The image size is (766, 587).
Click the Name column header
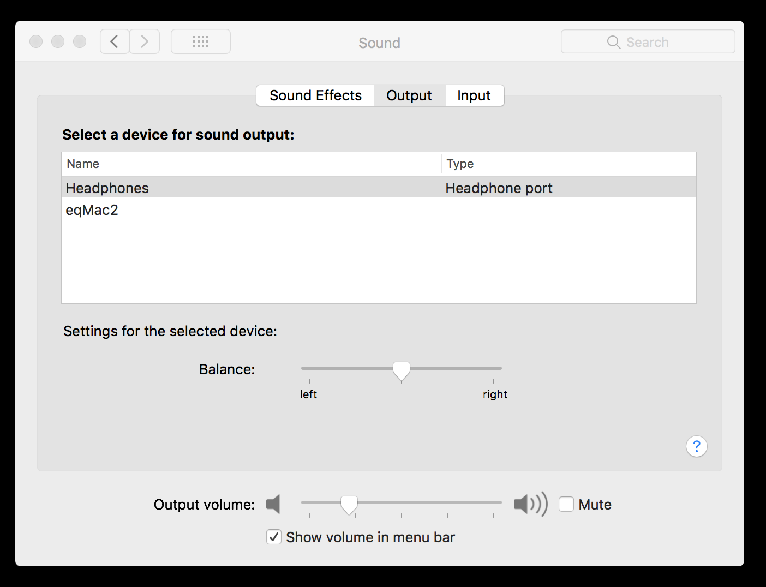(x=252, y=164)
